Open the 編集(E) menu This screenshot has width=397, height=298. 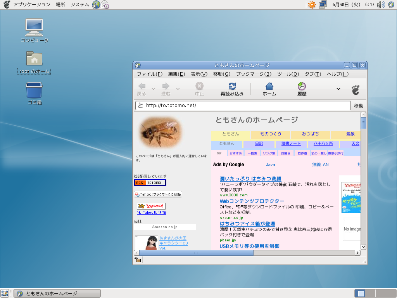point(176,74)
